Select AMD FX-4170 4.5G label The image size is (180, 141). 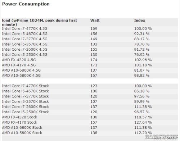19,65
